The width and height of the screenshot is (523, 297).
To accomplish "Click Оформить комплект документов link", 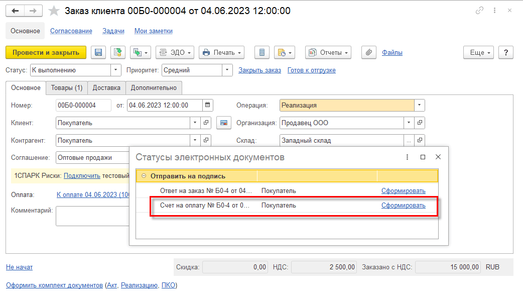I will [x=54, y=285].
